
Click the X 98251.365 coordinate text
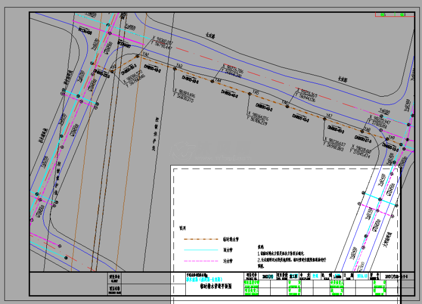click(307, 93)
